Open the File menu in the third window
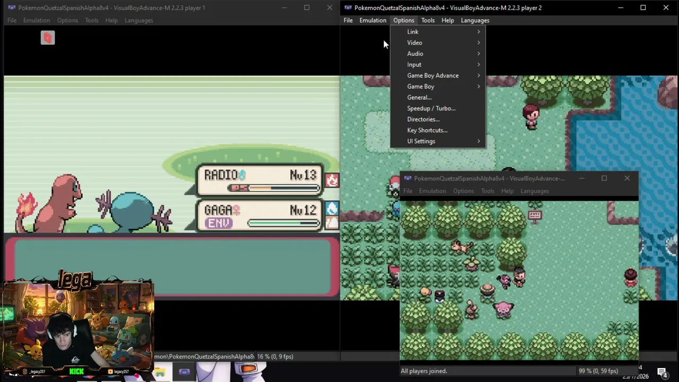The image size is (679, 382). click(407, 191)
